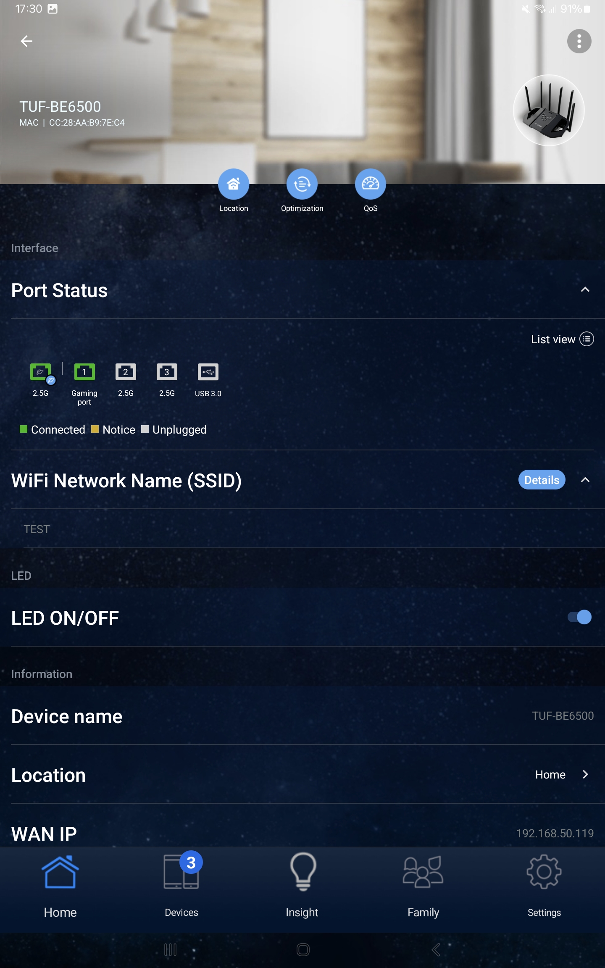Viewport: 605px width, 968px height.
Task: Open the three-dot more options menu
Action: point(579,41)
